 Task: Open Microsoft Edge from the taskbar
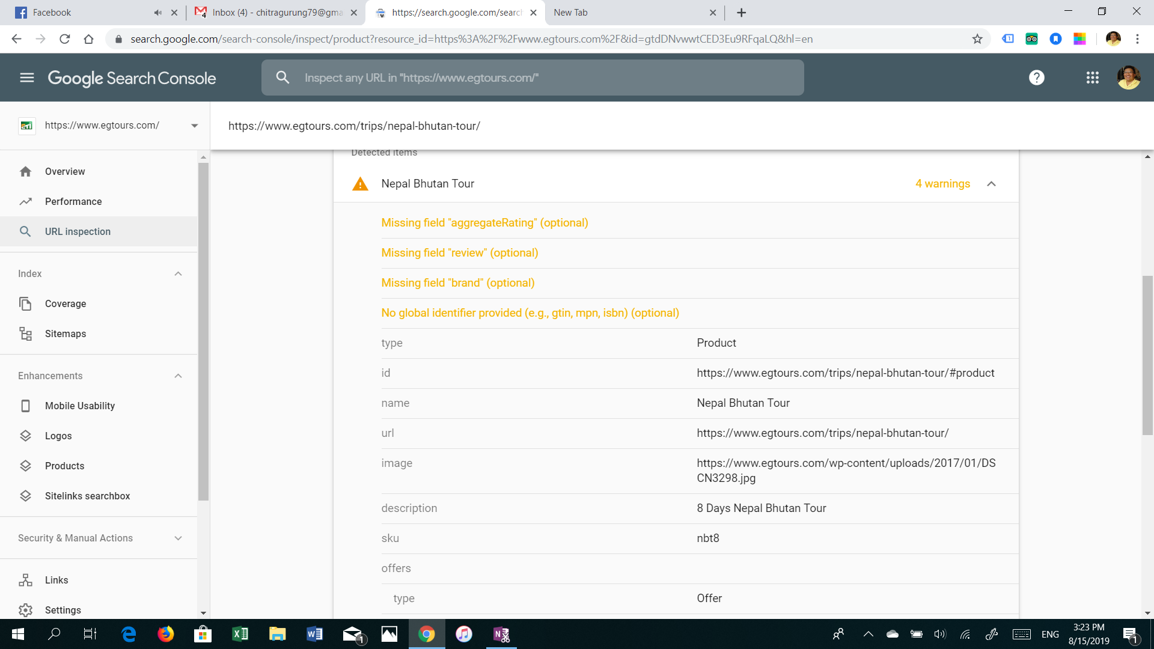point(129,634)
